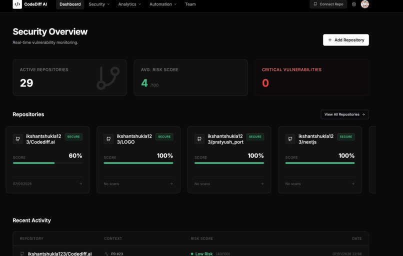Click the arrow on Codediff.ai card footer
The image size is (403, 256).
click(80, 184)
